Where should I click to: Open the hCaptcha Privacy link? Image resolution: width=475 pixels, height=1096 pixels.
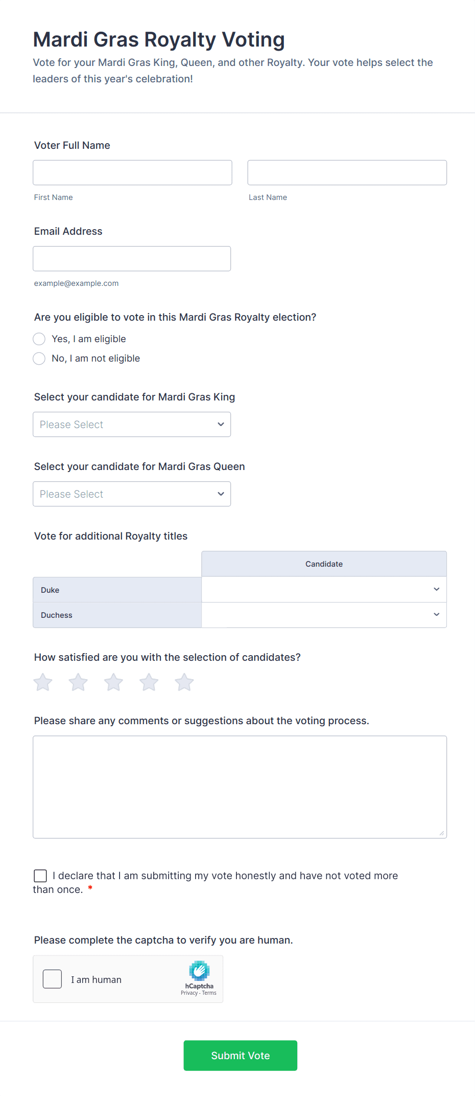coord(189,993)
